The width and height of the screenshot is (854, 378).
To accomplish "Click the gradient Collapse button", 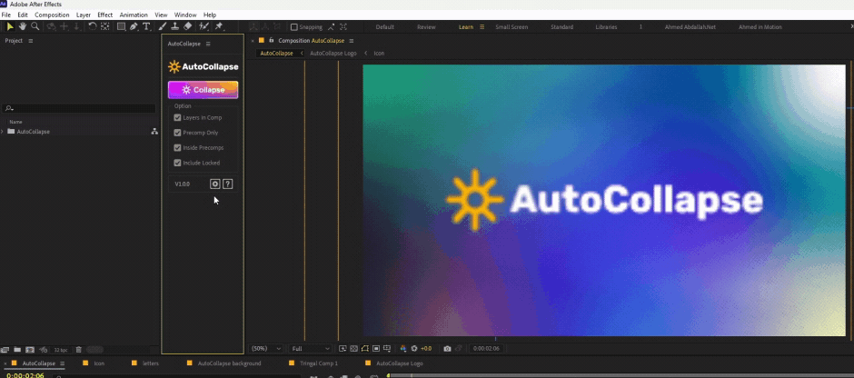I will 204,90.
